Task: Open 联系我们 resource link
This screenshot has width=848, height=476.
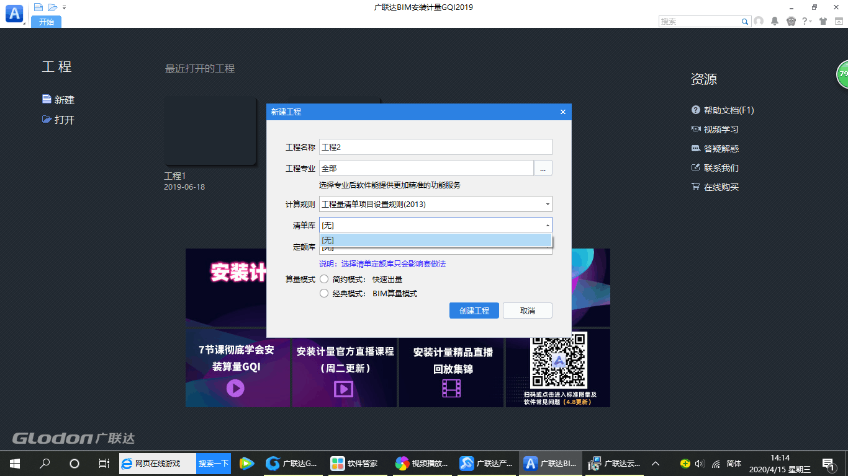Action: (715, 168)
